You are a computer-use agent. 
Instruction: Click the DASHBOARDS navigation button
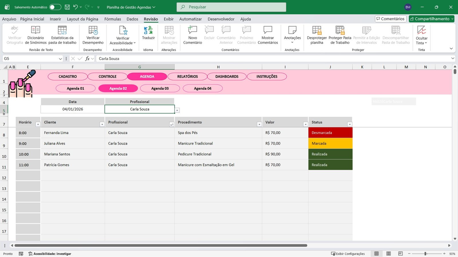point(227,76)
